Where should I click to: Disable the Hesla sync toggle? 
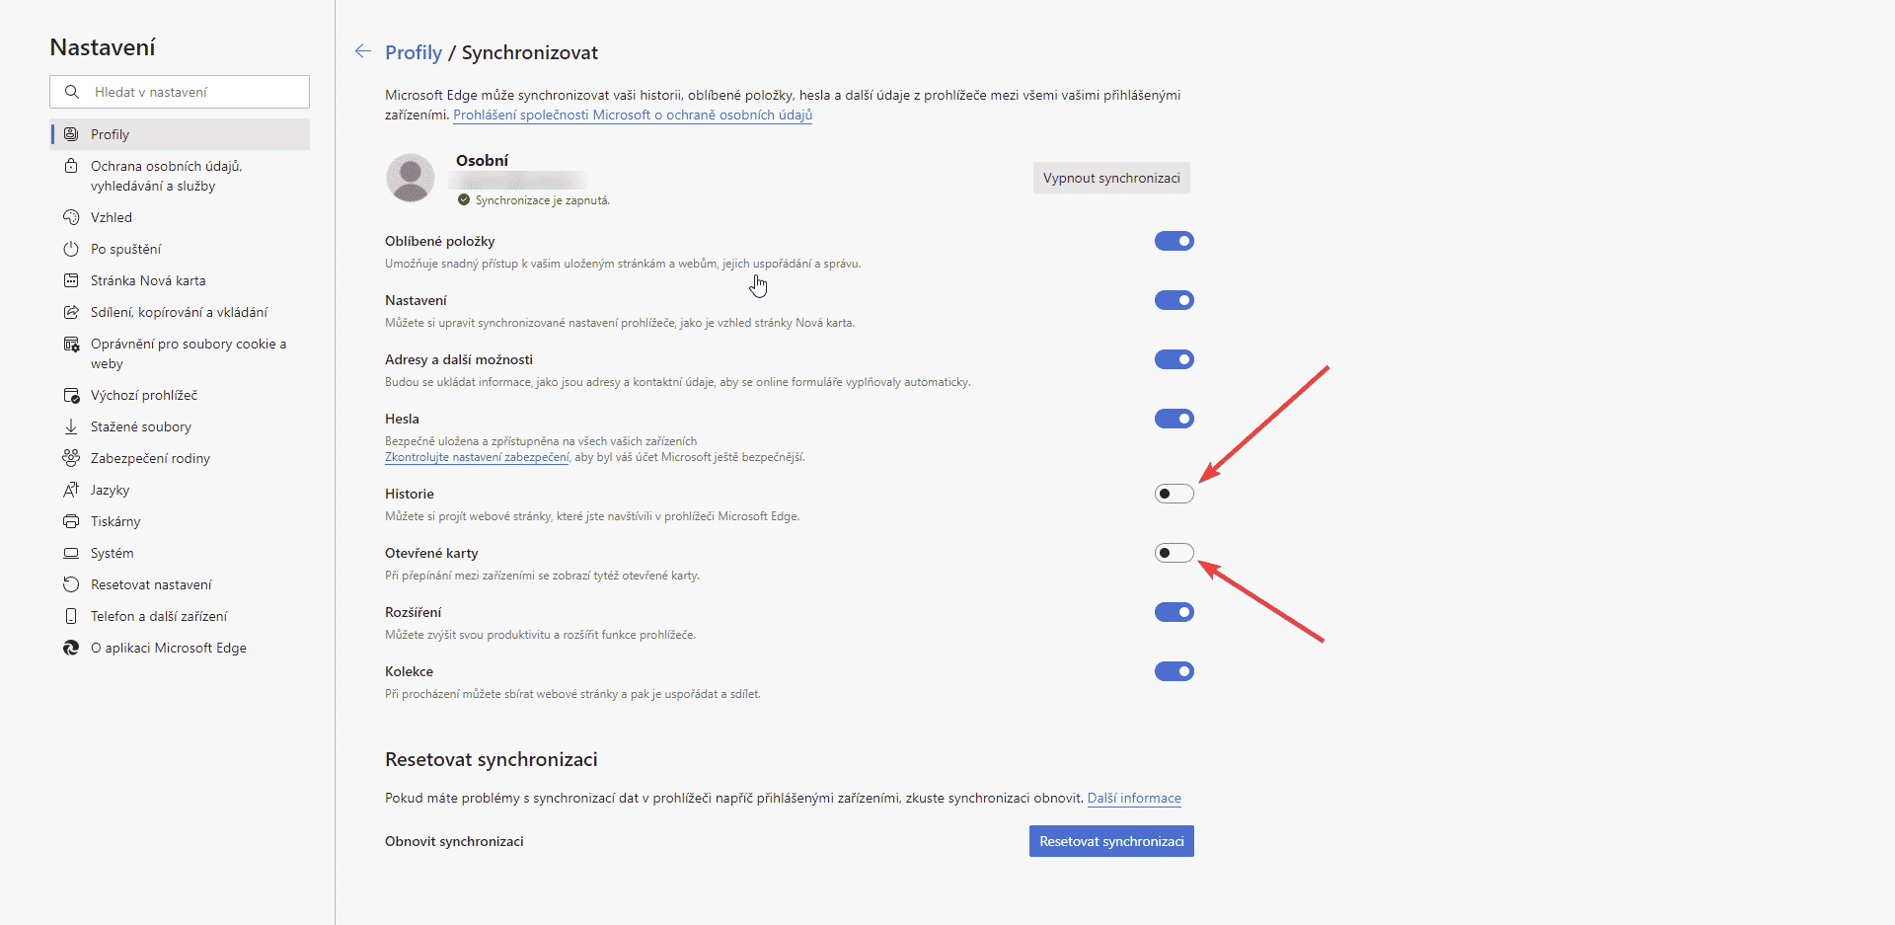click(1174, 419)
